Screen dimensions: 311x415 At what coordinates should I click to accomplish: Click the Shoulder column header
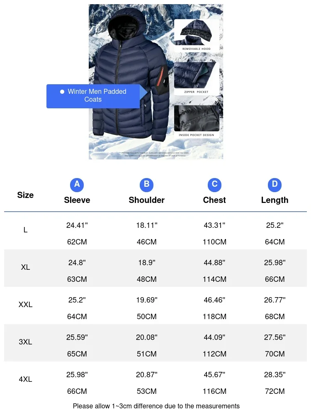pos(146,200)
